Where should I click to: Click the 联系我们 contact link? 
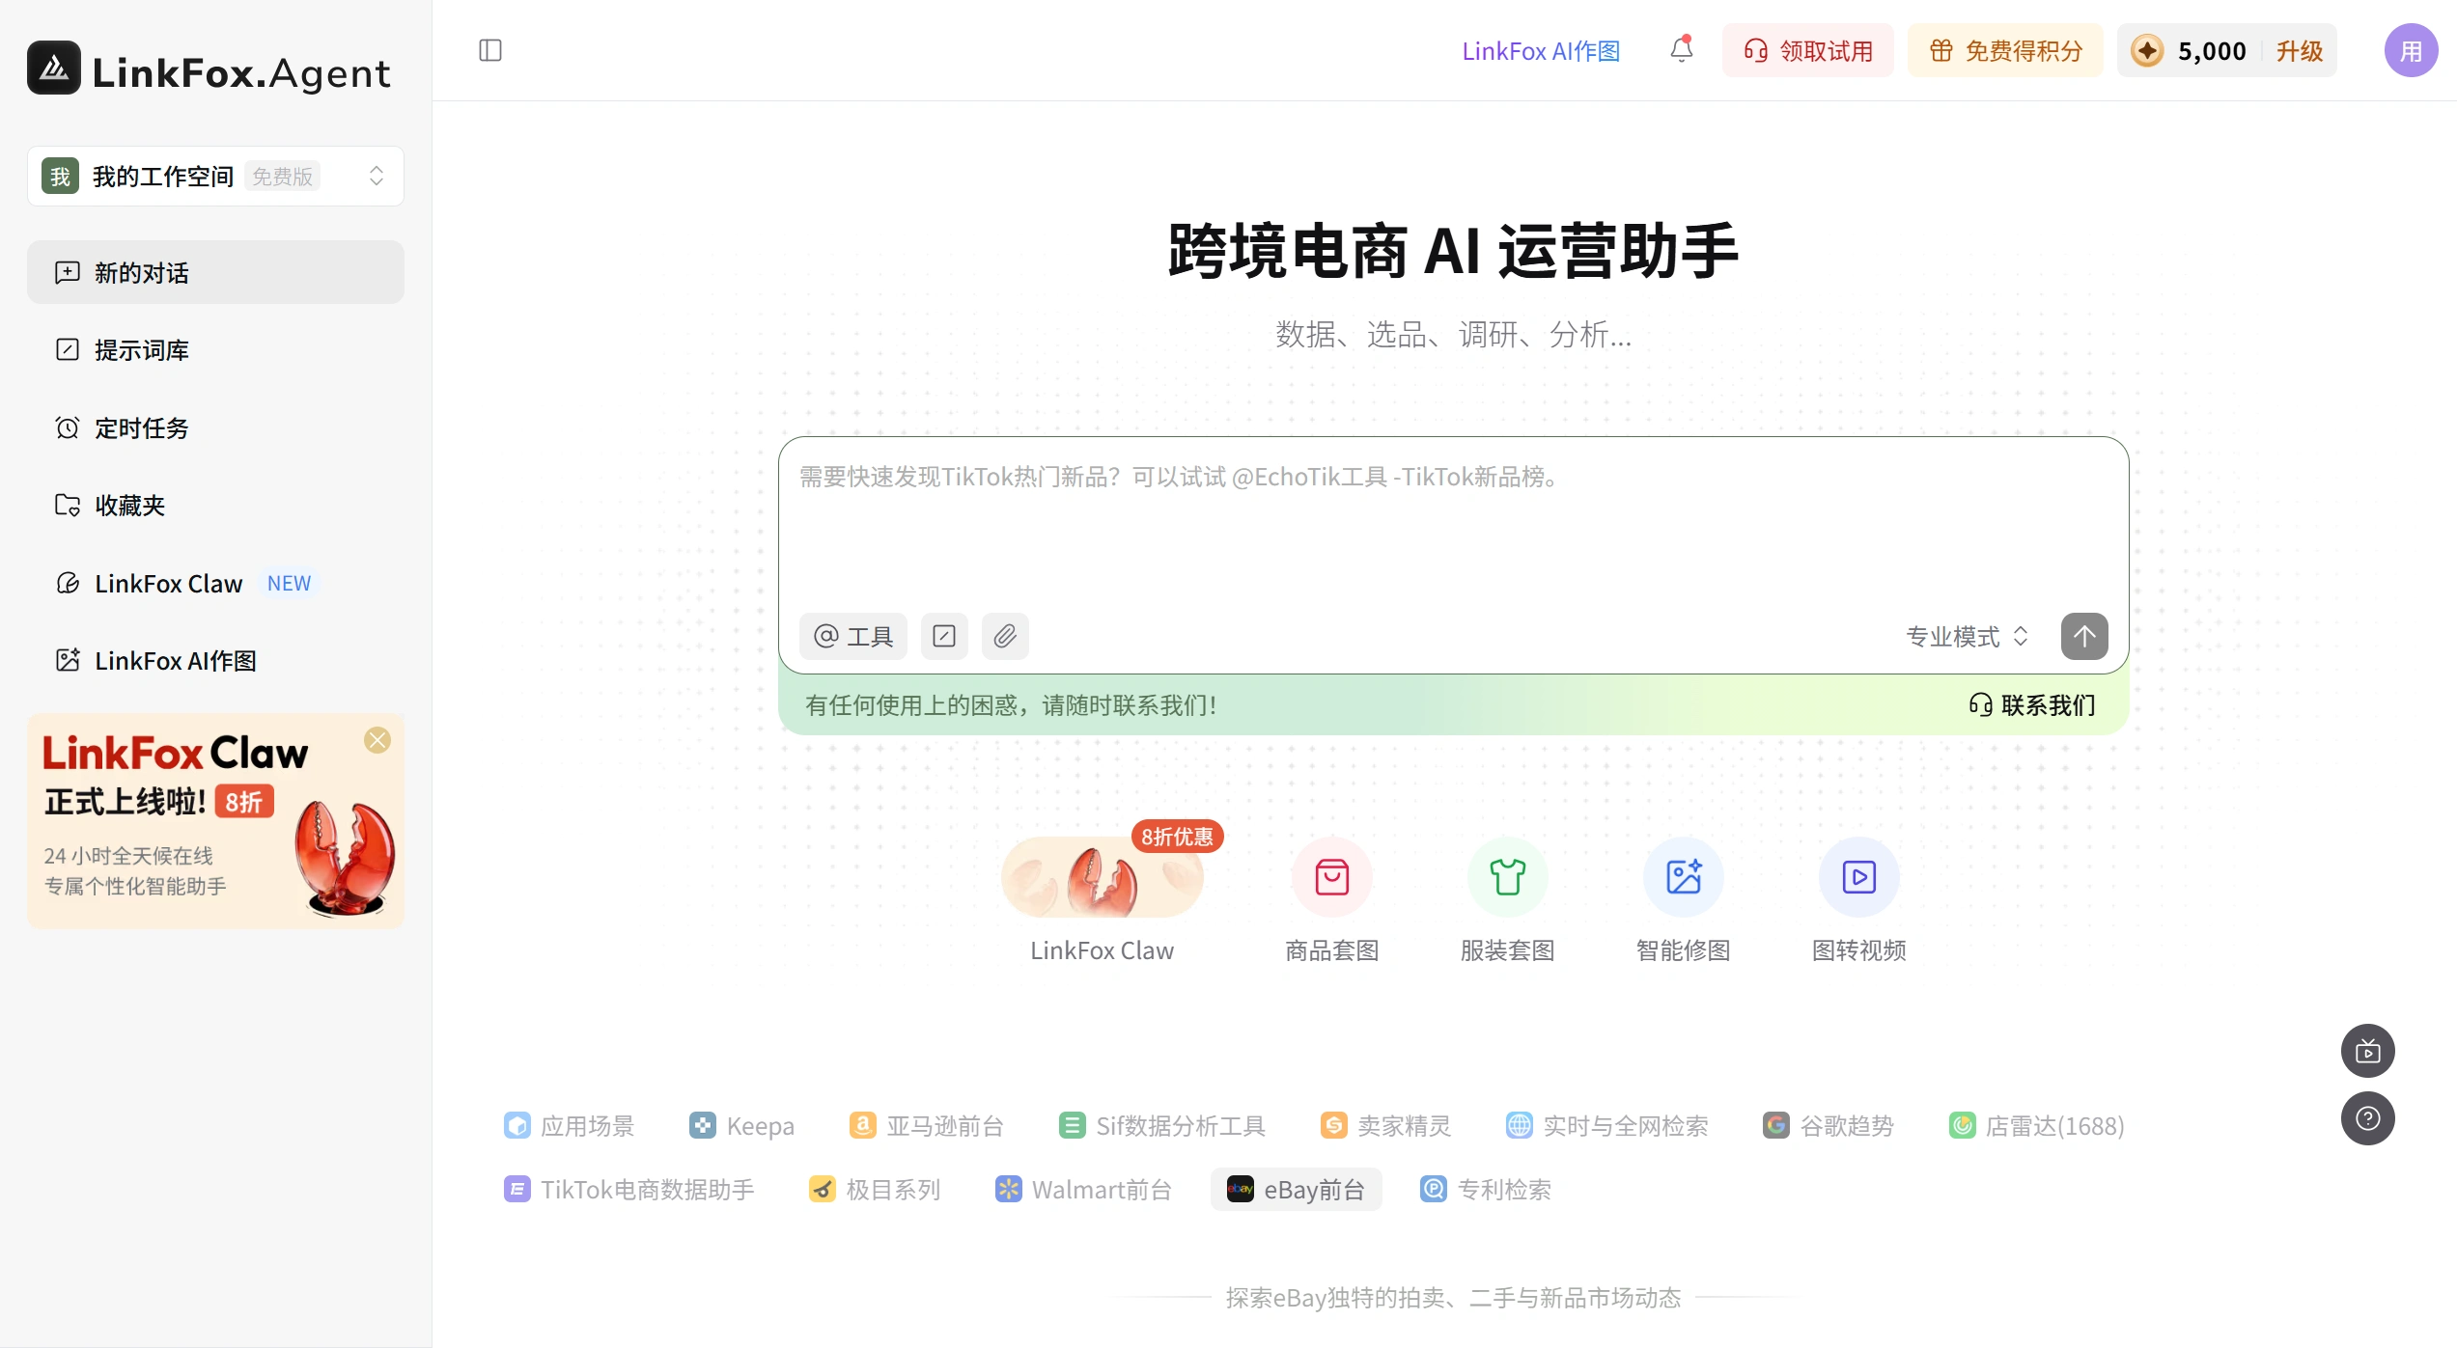pos(2030,705)
